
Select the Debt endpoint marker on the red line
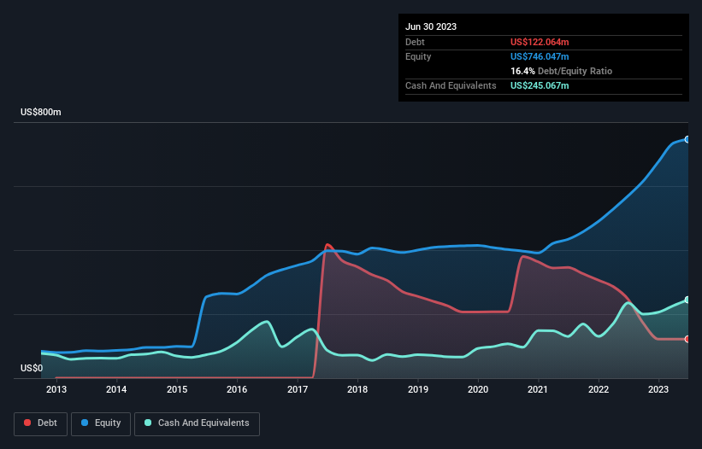click(x=687, y=339)
